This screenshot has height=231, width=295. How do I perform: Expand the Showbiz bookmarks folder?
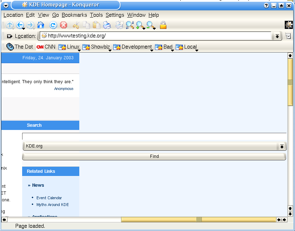(97, 47)
